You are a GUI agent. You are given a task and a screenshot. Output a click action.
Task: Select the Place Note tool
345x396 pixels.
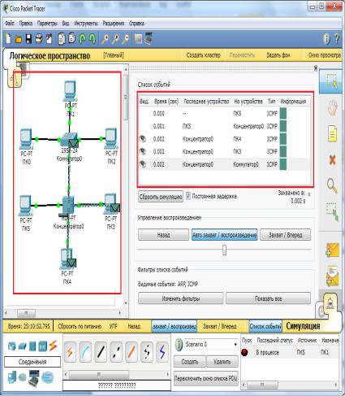[332, 134]
